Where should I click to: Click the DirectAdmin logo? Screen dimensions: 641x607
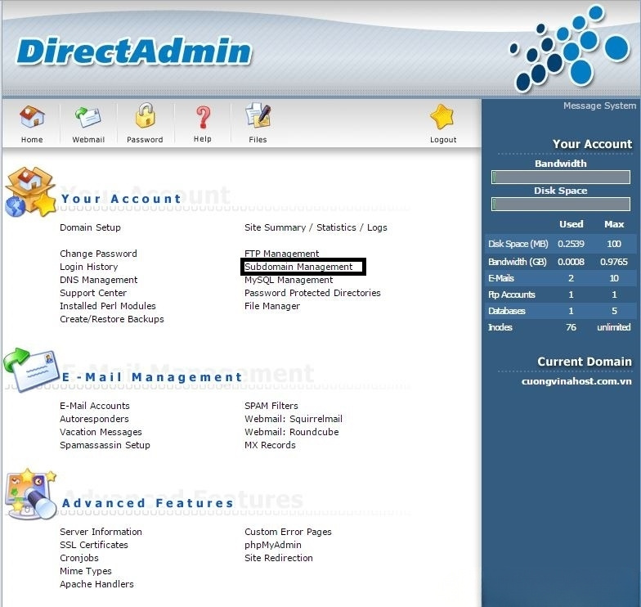click(x=134, y=51)
